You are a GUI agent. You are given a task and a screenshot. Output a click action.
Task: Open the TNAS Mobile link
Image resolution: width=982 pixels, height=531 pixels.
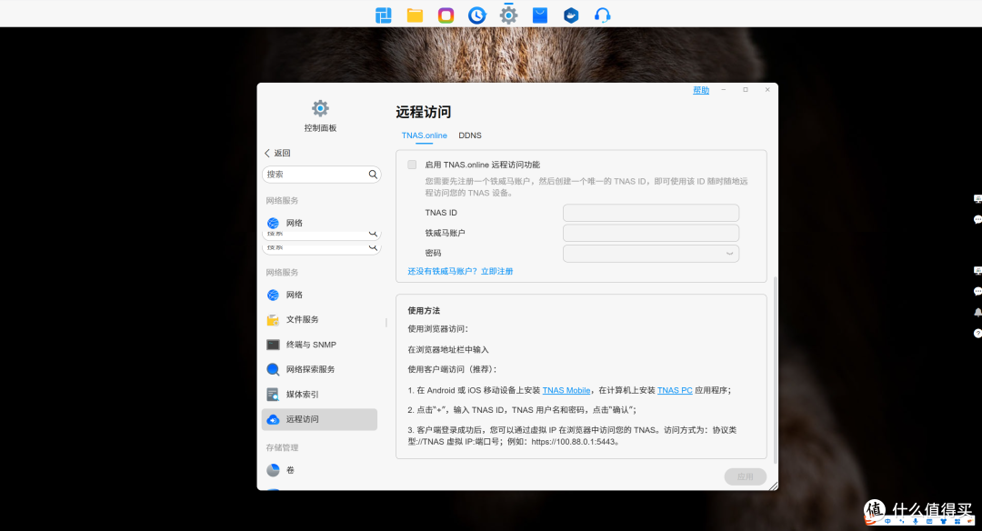[566, 390]
